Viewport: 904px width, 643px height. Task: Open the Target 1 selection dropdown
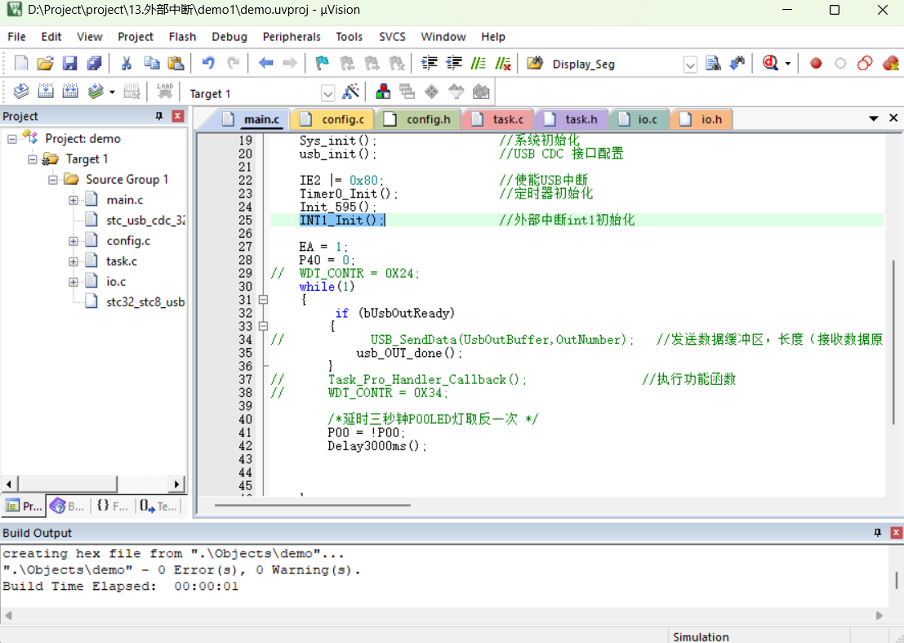click(327, 93)
